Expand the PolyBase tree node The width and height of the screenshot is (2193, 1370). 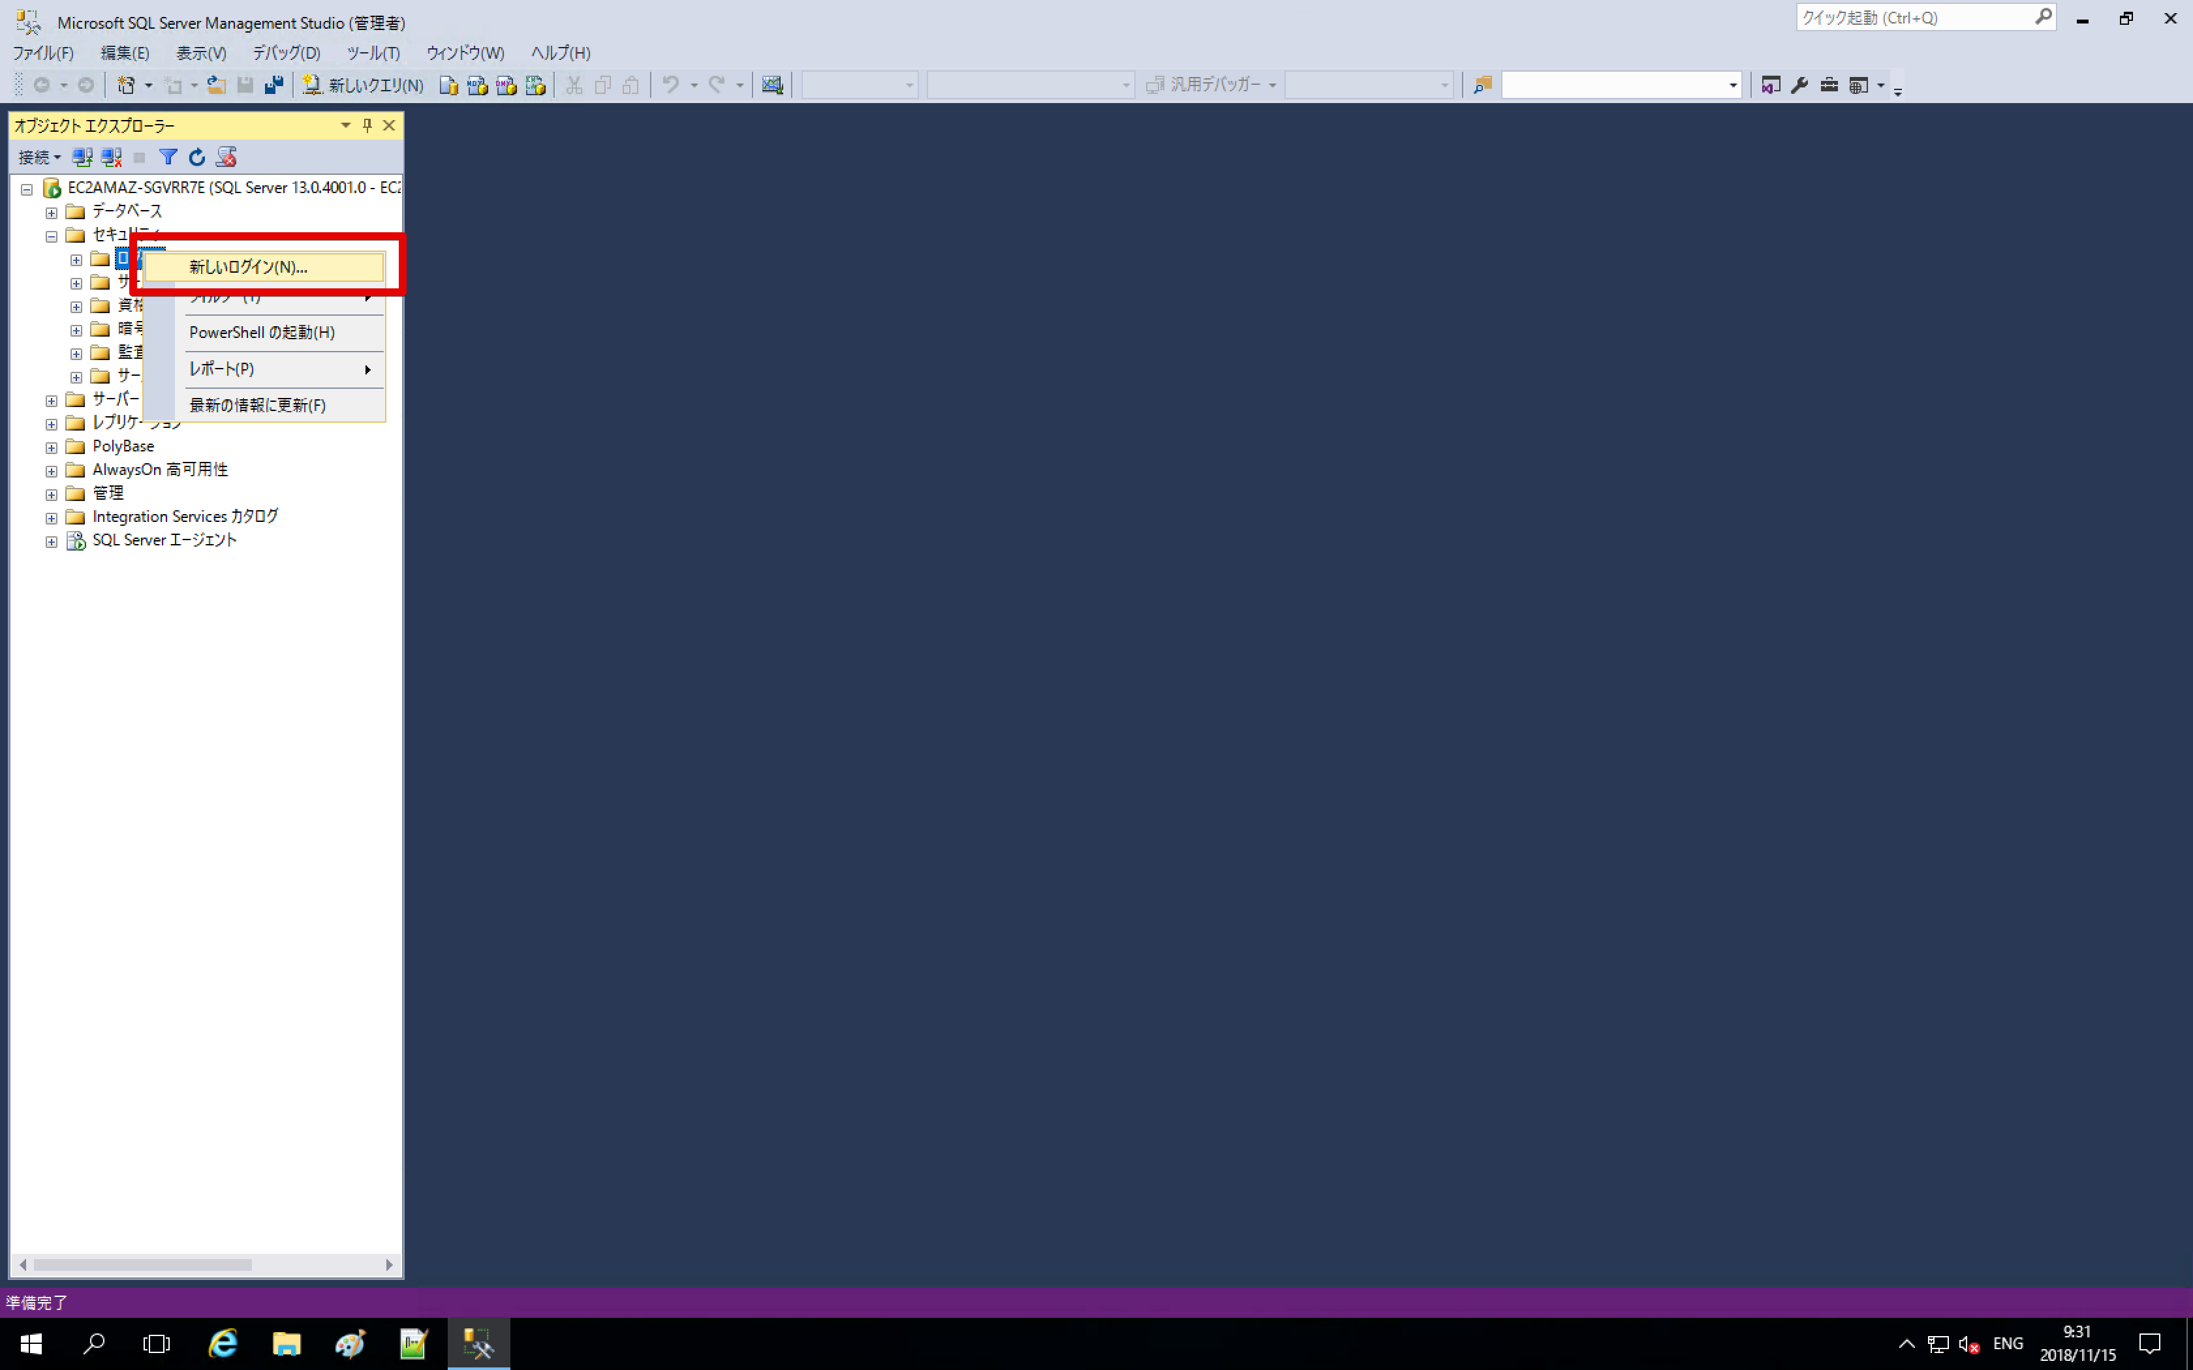[52, 448]
